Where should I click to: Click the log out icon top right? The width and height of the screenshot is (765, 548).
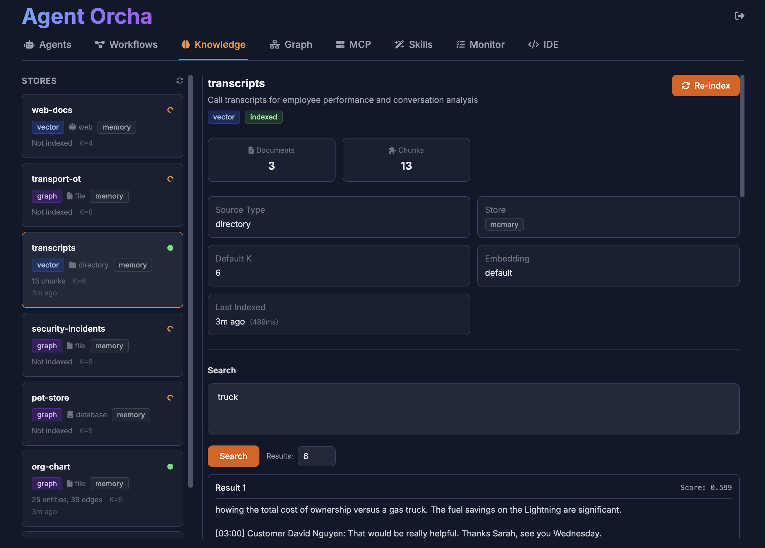point(739,15)
